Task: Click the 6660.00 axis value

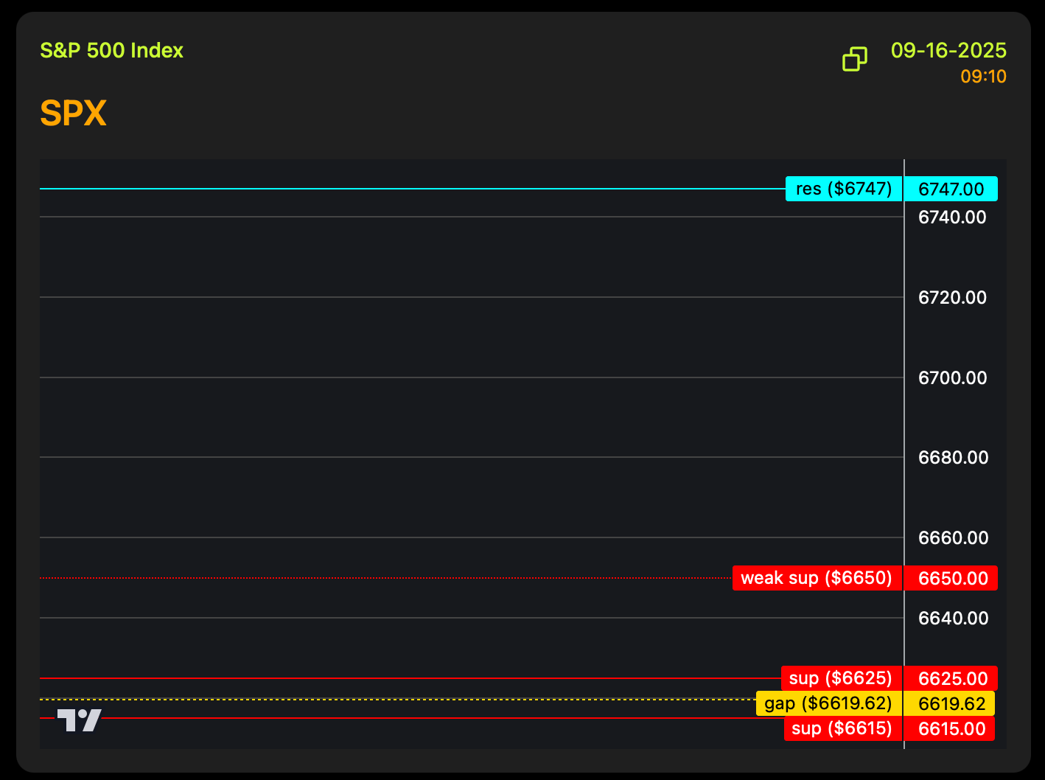Action: 953,537
